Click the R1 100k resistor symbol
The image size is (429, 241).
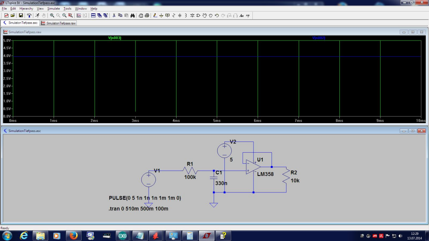[x=190, y=171]
